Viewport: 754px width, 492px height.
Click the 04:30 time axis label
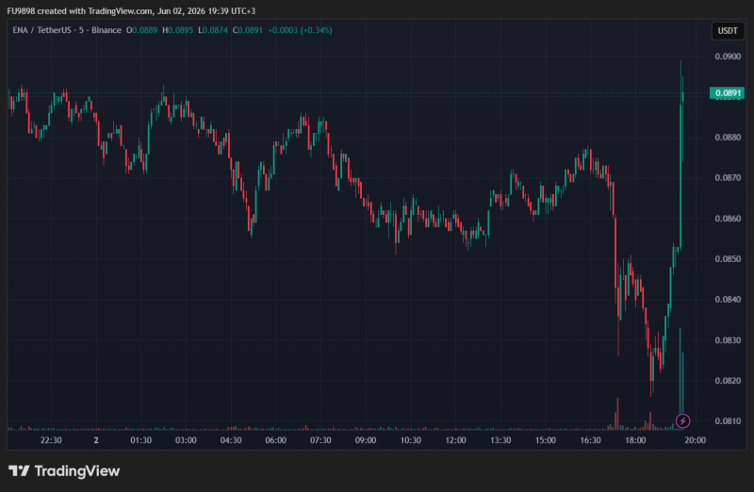tap(231, 440)
